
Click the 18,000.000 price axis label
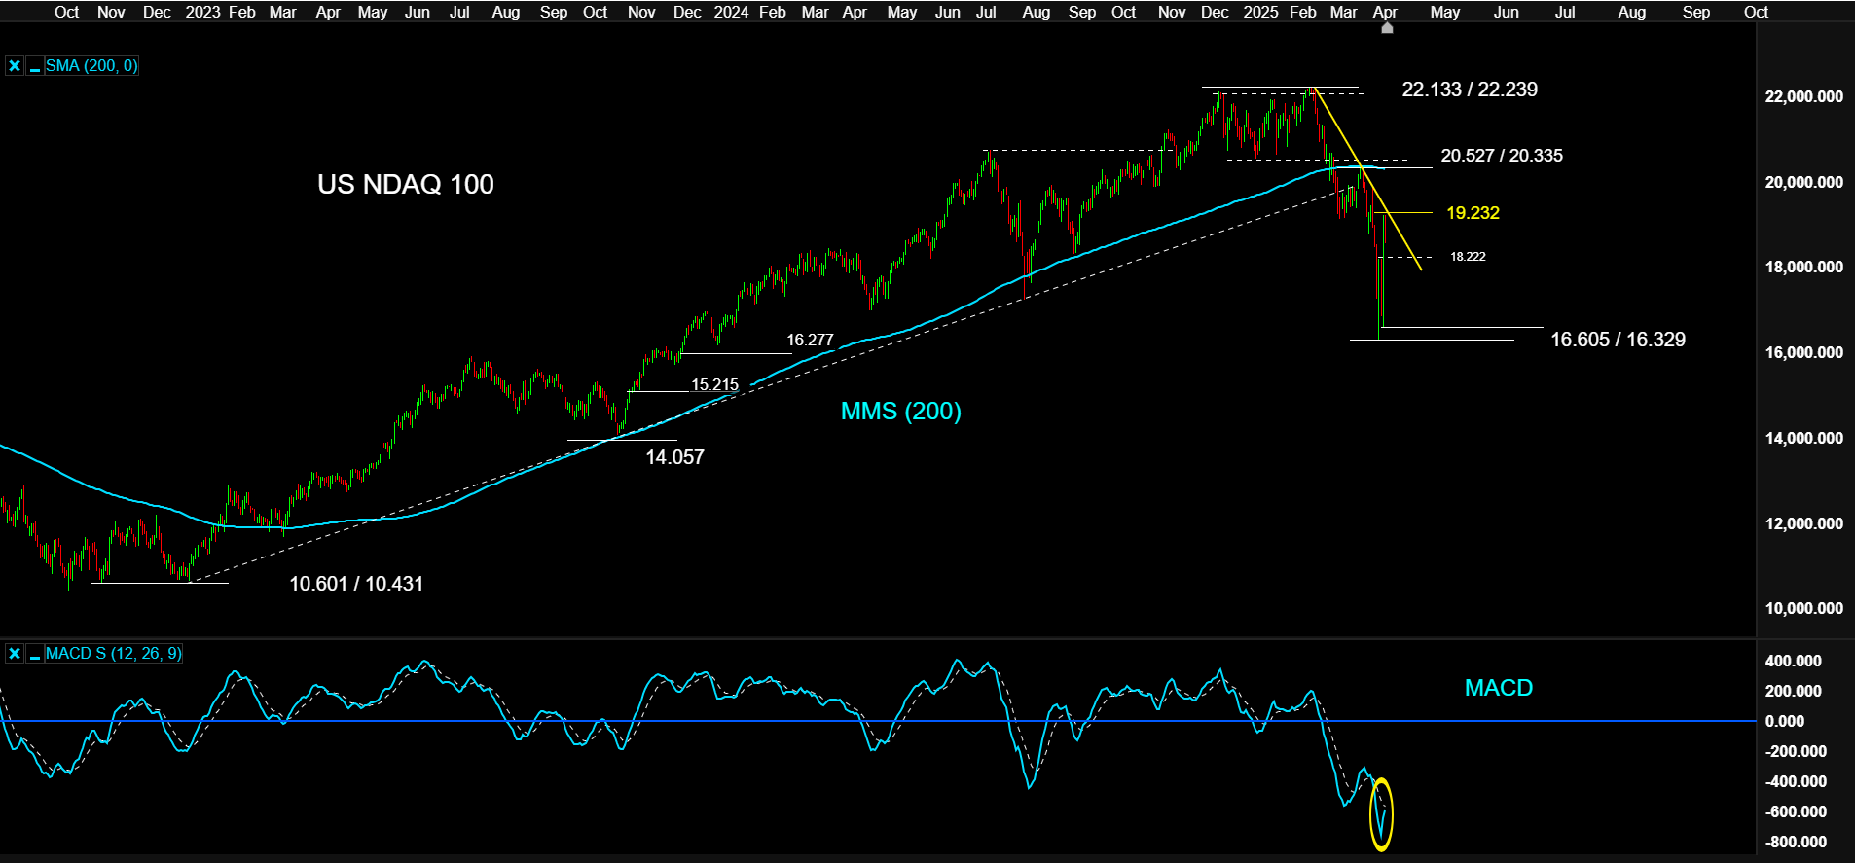pyautogui.click(x=1803, y=267)
